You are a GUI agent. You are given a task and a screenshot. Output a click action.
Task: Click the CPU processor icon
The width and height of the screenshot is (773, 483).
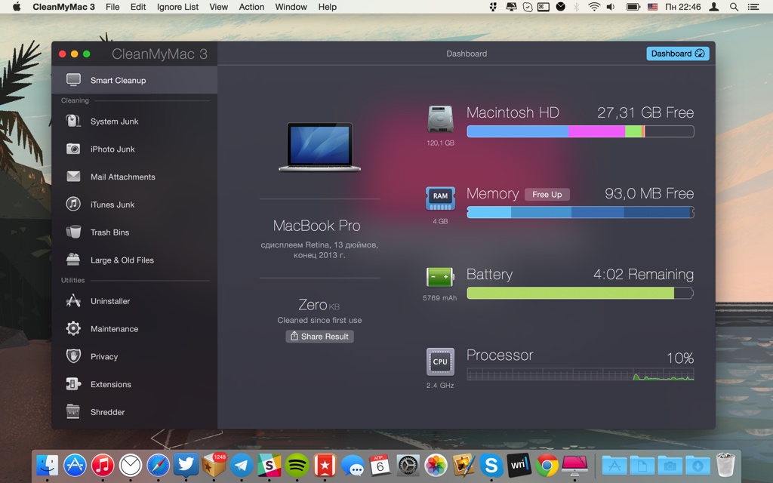point(440,361)
